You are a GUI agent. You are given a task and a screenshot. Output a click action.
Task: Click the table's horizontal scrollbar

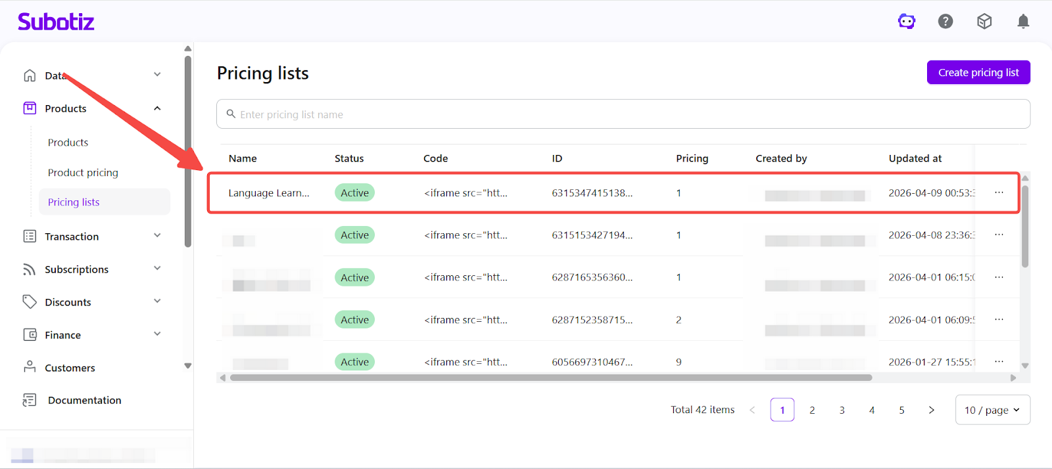(550, 378)
